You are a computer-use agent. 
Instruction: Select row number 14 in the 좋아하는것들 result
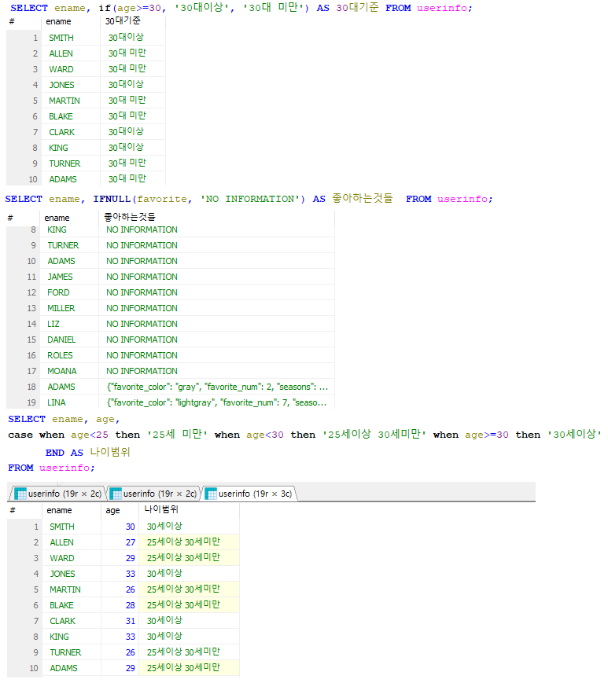click(24, 324)
